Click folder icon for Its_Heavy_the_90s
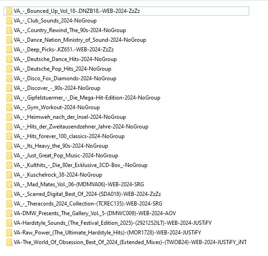This screenshot has height=256, width=268. pos(9,146)
